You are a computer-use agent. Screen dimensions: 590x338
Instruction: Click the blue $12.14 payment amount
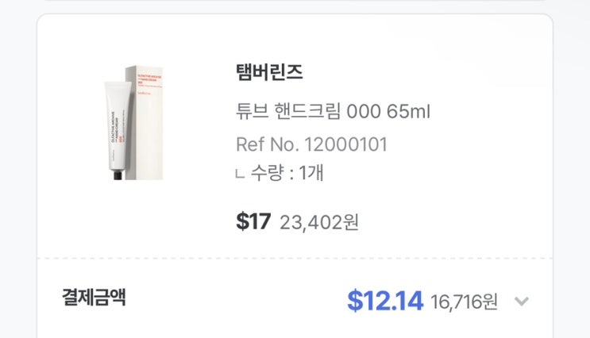pos(384,301)
